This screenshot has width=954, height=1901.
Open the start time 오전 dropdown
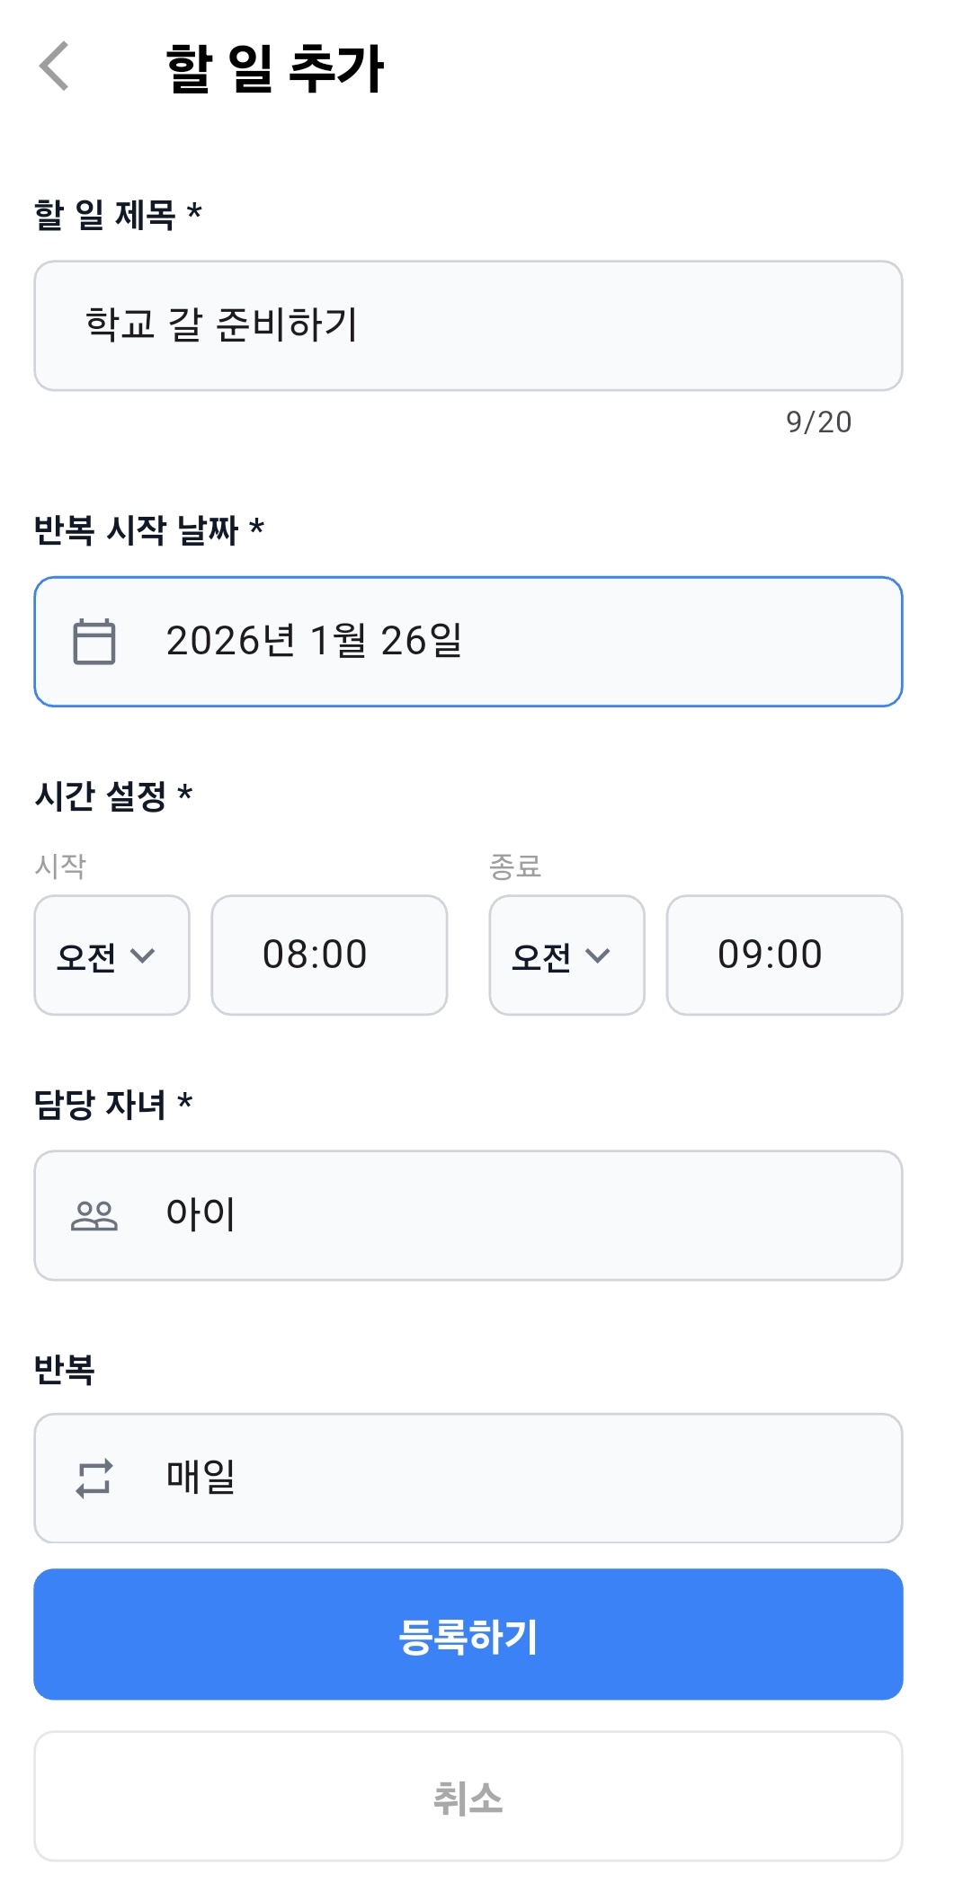coord(111,955)
